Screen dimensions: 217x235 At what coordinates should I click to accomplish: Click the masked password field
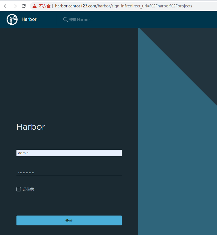[69, 173]
